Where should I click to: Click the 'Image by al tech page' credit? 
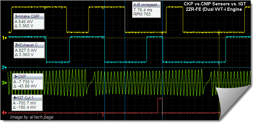32,117
